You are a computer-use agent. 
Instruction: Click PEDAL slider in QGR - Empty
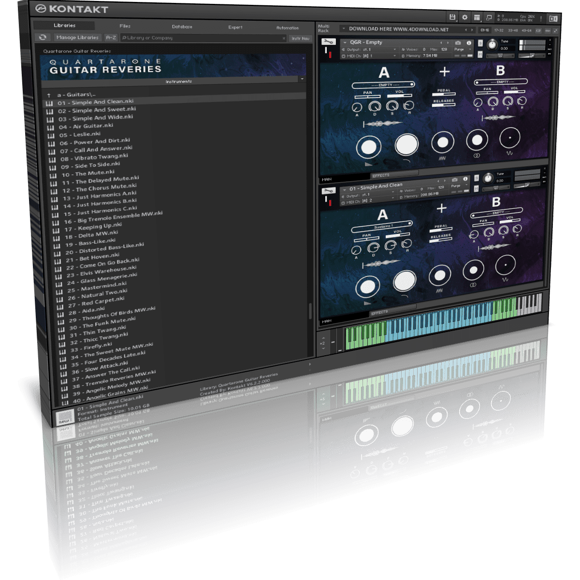(443, 94)
